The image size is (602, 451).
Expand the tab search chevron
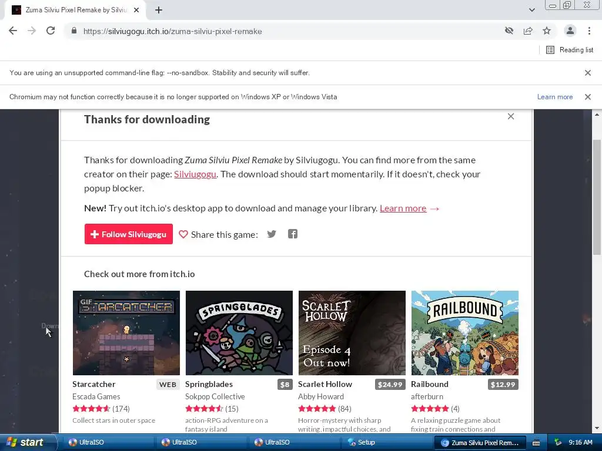[x=531, y=11]
